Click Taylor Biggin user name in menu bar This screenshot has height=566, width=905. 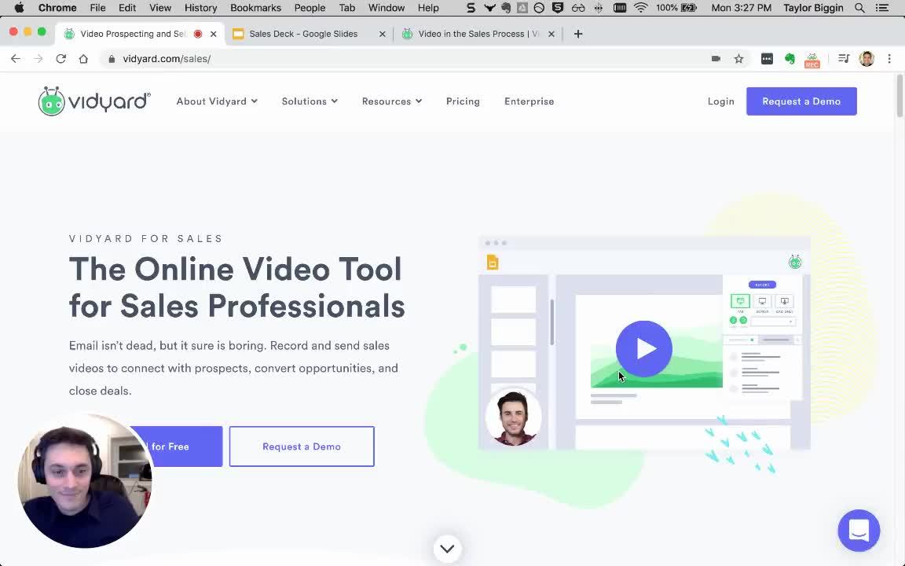pyautogui.click(x=813, y=8)
